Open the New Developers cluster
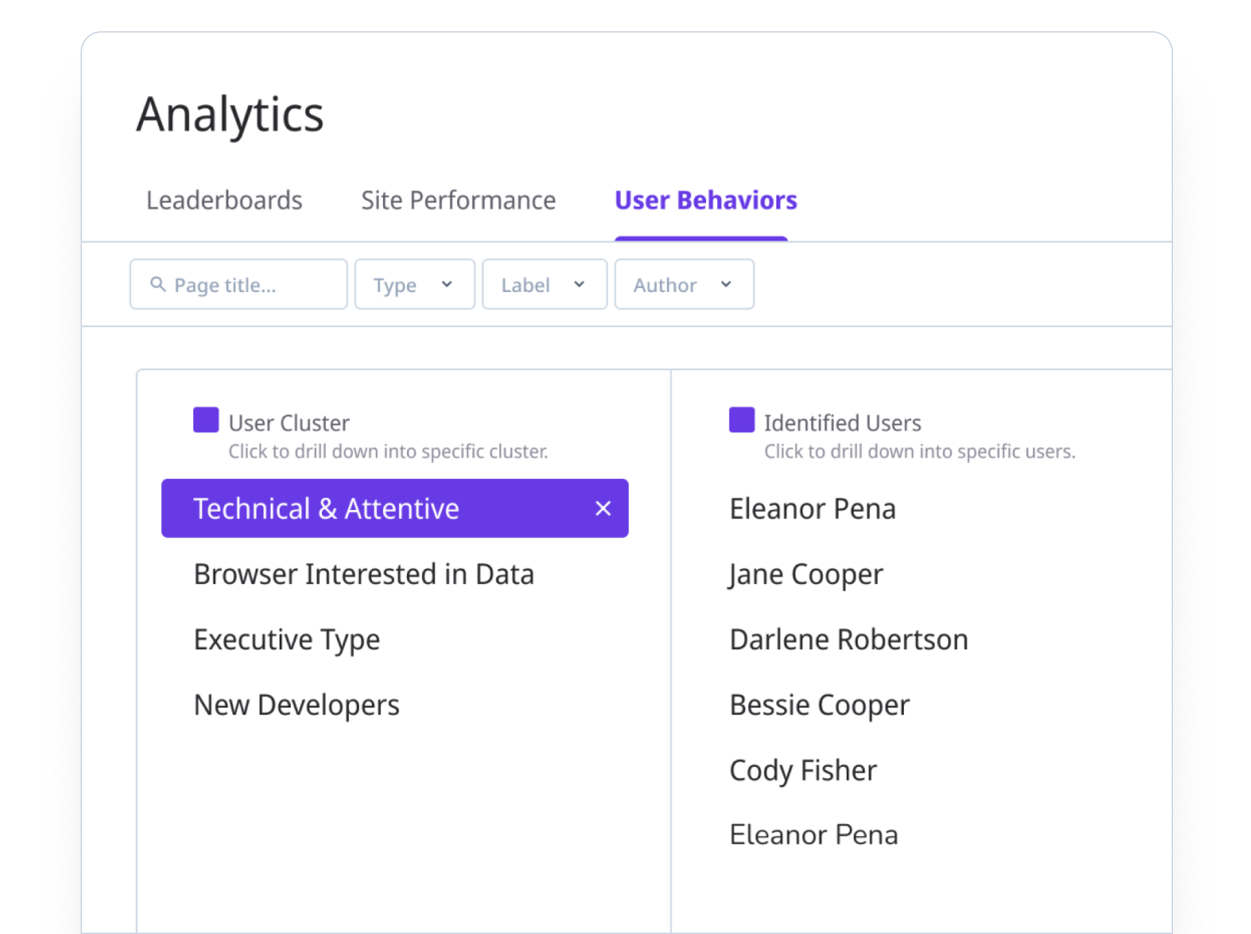 [296, 704]
